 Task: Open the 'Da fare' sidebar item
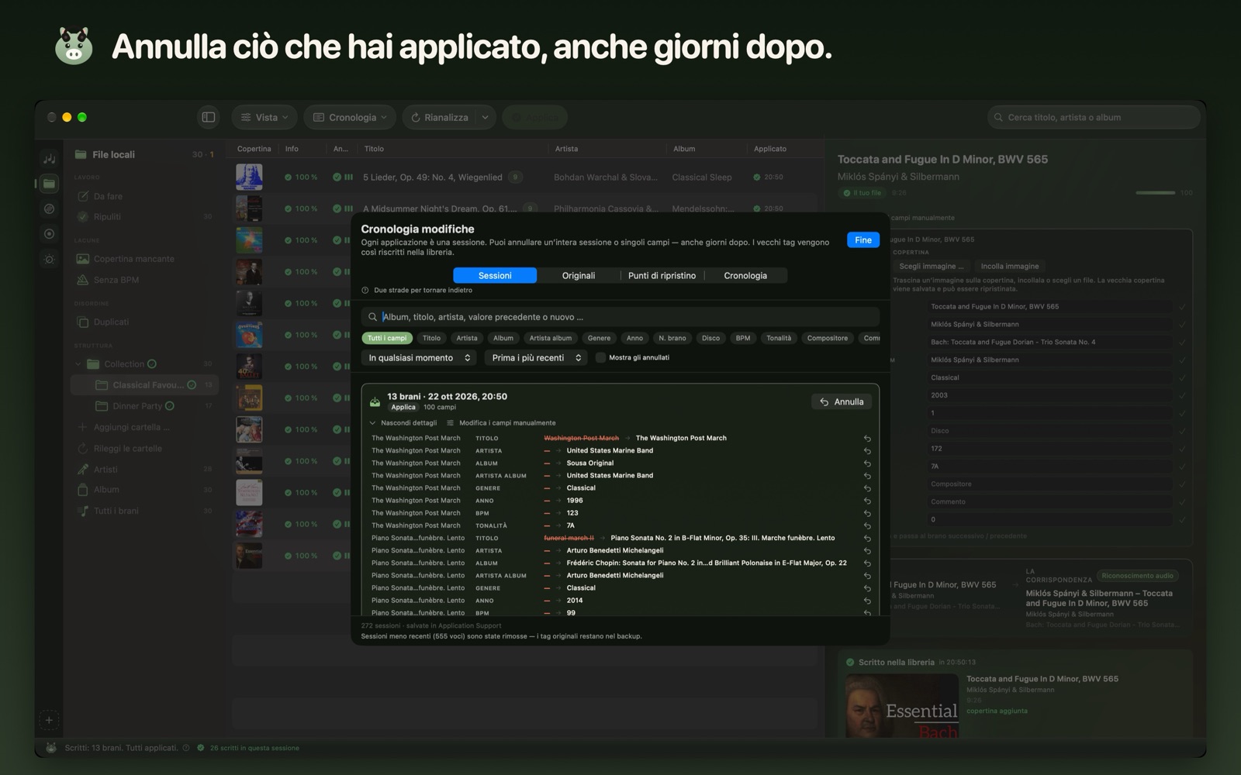(100, 196)
